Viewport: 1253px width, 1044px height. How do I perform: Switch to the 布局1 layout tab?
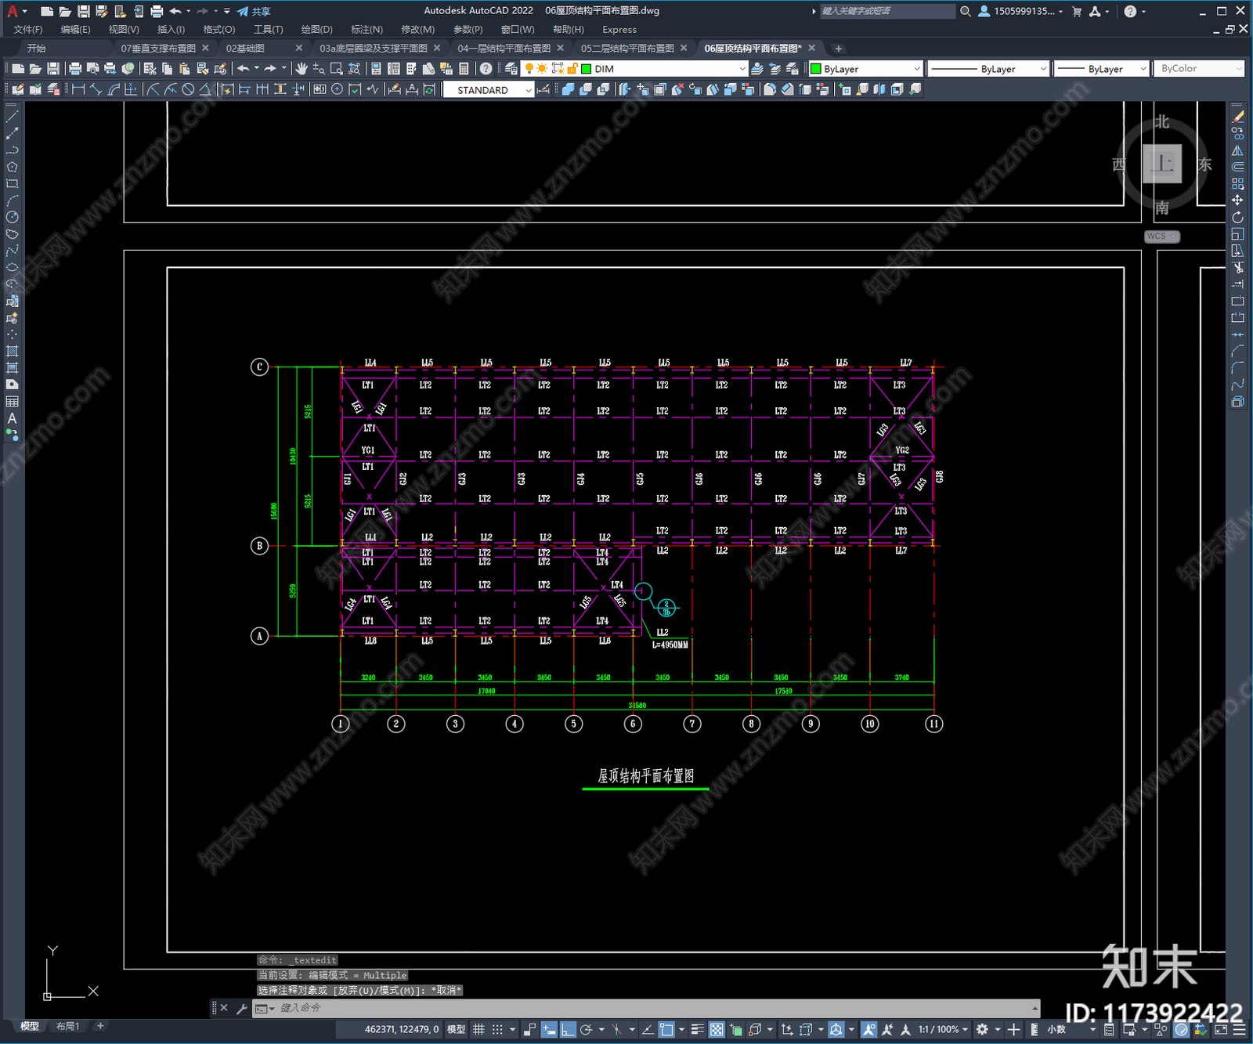point(68,1026)
